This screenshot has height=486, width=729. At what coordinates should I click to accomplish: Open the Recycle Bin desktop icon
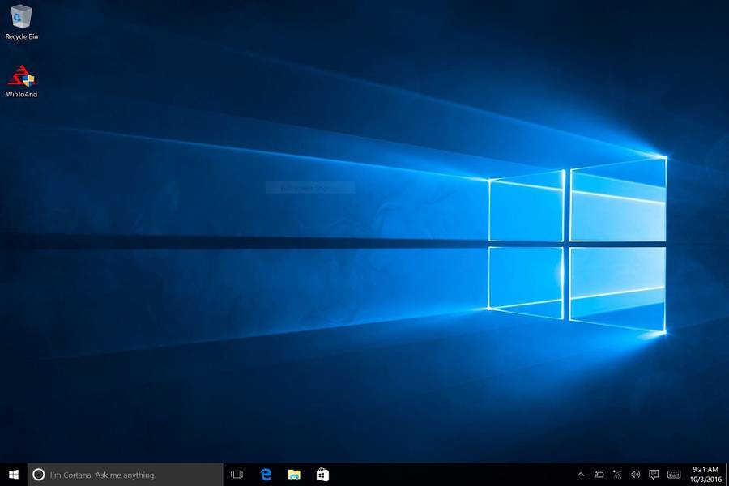pyautogui.click(x=21, y=16)
